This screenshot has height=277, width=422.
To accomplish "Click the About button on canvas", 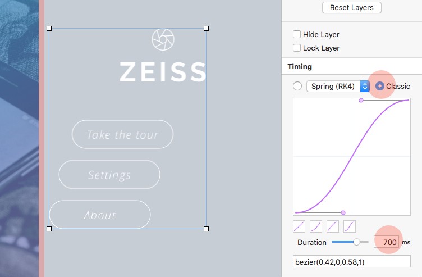I will pos(100,215).
